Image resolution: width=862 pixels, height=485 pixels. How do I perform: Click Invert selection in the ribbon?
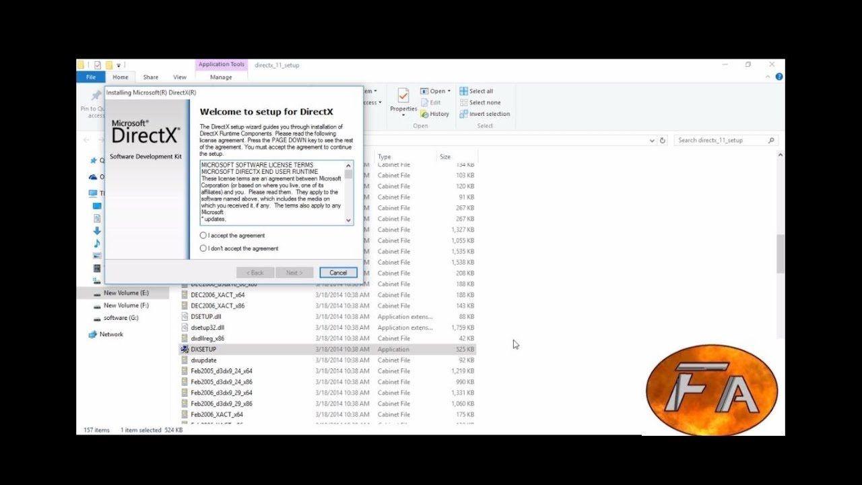pos(485,114)
